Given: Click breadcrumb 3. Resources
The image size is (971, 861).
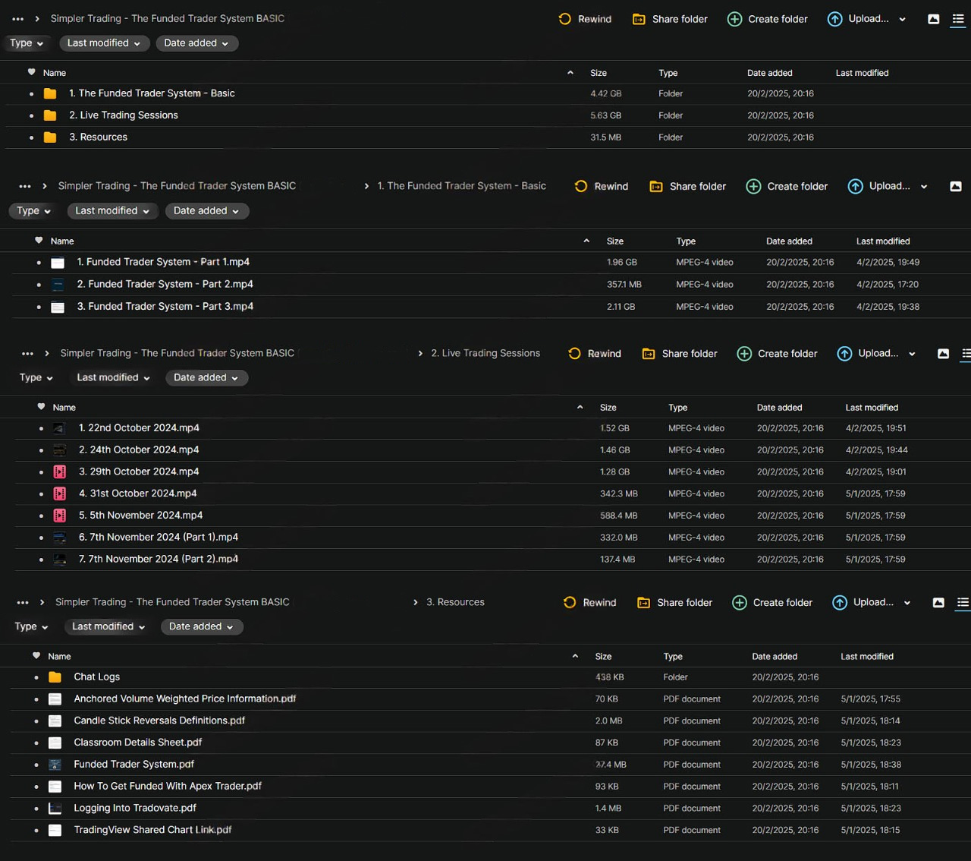Looking at the screenshot, I should (x=455, y=602).
